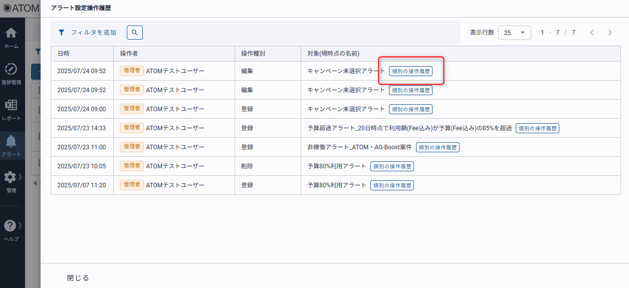Open the Report (レポート) sidebar icon
Image resolution: width=629 pixels, height=288 pixels.
11,106
